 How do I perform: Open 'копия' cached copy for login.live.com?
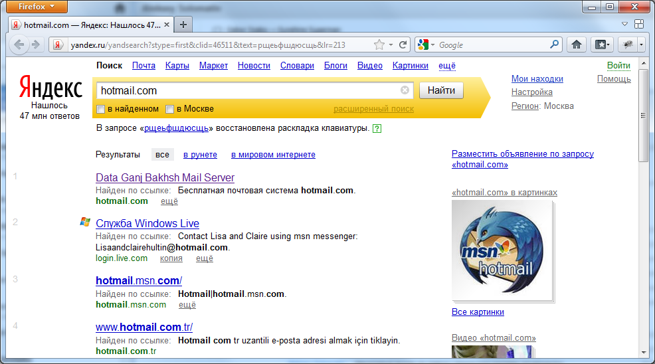[171, 258]
